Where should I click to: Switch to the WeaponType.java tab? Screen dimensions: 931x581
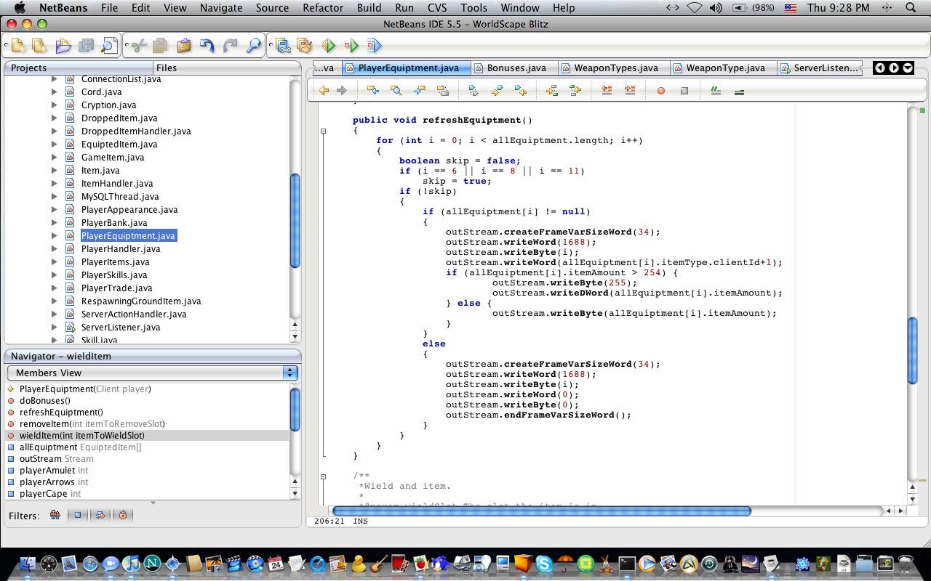(724, 68)
